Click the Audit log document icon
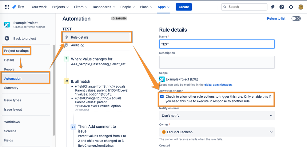The width and height of the screenshot is (307, 147). (x=66, y=45)
